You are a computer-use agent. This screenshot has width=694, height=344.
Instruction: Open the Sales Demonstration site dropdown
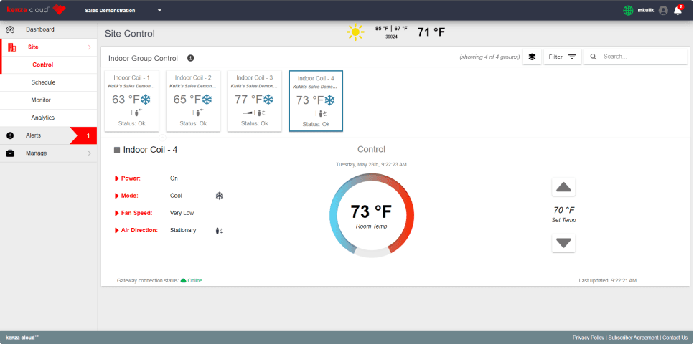159,11
